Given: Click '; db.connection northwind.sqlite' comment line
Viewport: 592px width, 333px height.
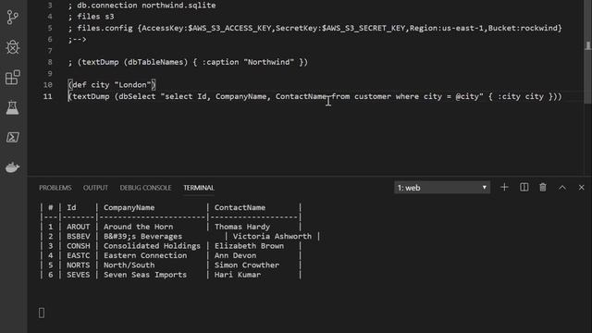Looking at the screenshot, I should pyautogui.click(x=142, y=6).
